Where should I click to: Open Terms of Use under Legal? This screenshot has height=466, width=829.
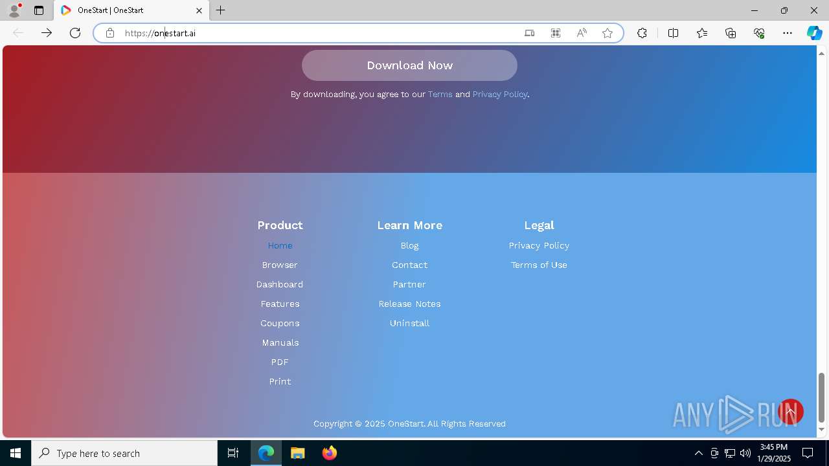coord(539,265)
